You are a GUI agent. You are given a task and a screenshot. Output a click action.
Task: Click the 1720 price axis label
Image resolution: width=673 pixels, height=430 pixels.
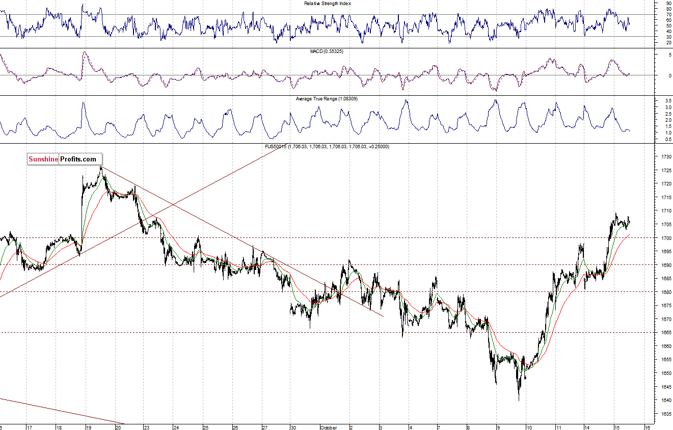[666, 183]
